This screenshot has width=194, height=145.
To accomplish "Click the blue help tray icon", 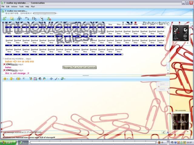I will click(x=175, y=143).
